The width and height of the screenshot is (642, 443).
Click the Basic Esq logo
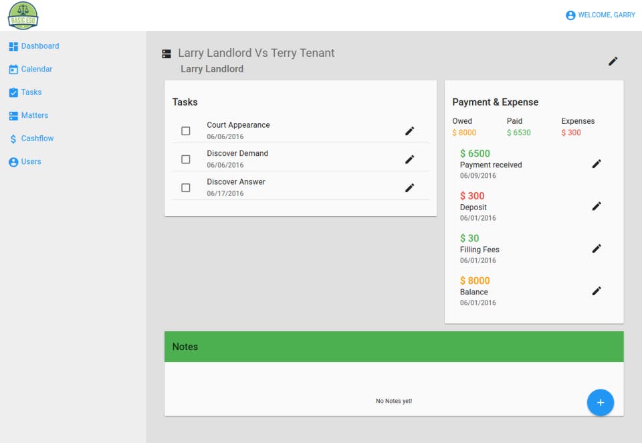coord(23,15)
